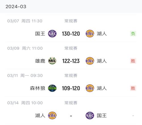The width and height of the screenshot is (142, 125).
Task: Click the 雄鹿 team name
Action: coord(40,61)
